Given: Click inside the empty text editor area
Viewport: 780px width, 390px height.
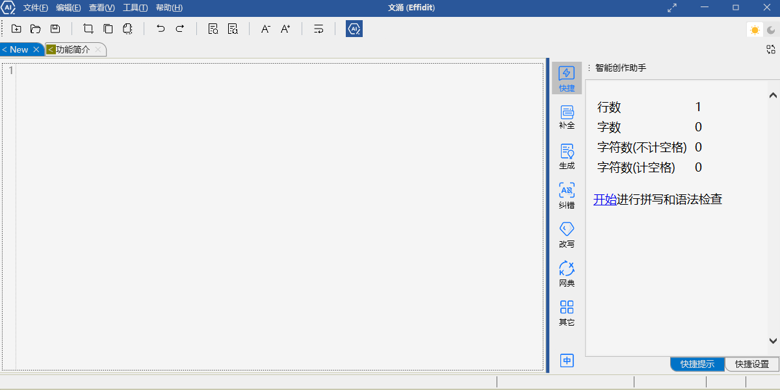Looking at the screenshot, I should pyautogui.click(x=279, y=214).
